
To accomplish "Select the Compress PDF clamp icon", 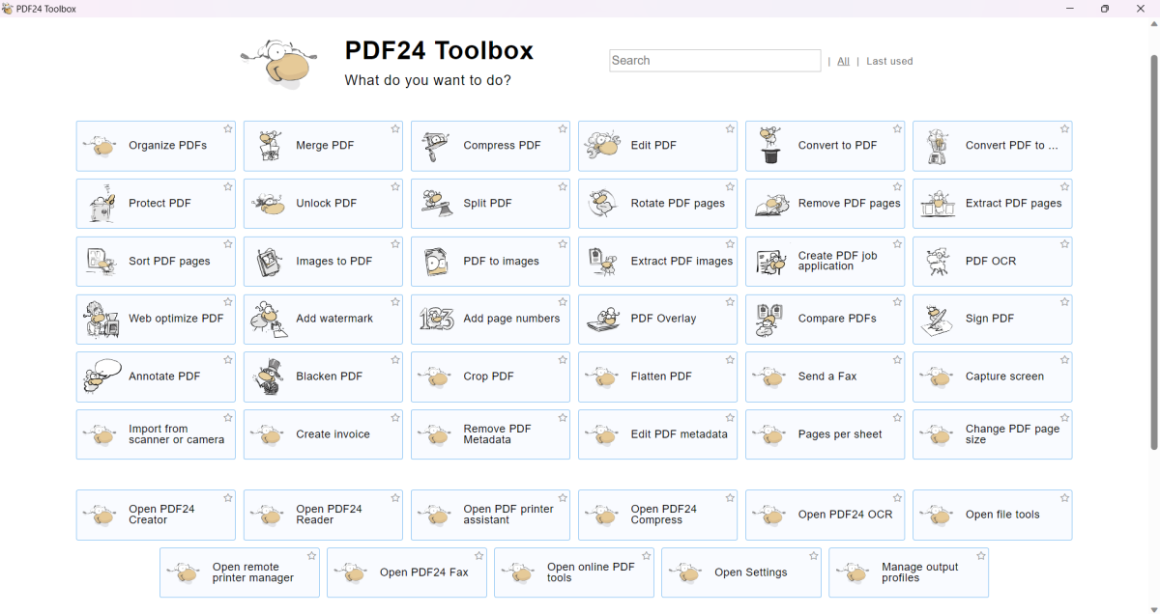I will (435, 146).
